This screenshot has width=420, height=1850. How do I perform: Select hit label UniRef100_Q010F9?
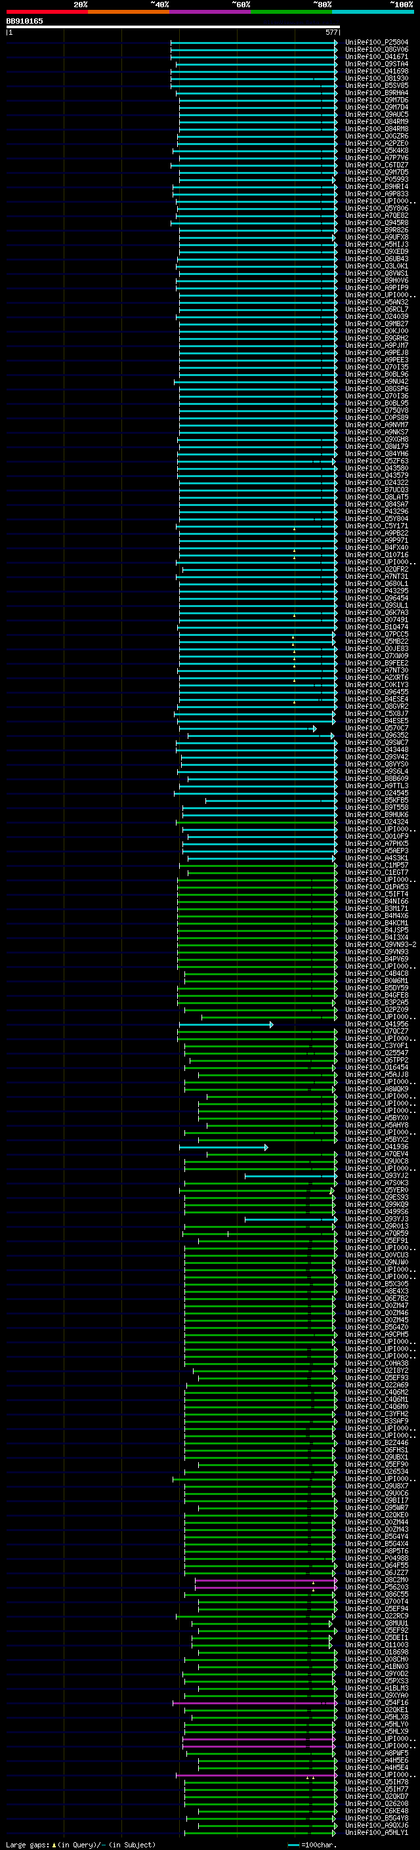(x=376, y=836)
